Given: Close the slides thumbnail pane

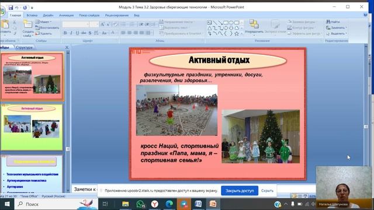Looking at the screenshot, I should (x=67, y=47).
